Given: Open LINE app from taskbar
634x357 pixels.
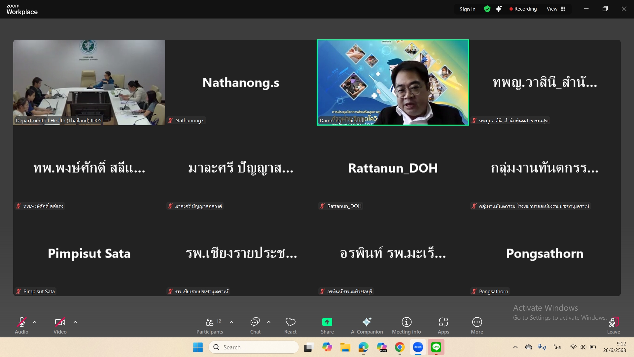Looking at the screenshot, I should [436, 347].
